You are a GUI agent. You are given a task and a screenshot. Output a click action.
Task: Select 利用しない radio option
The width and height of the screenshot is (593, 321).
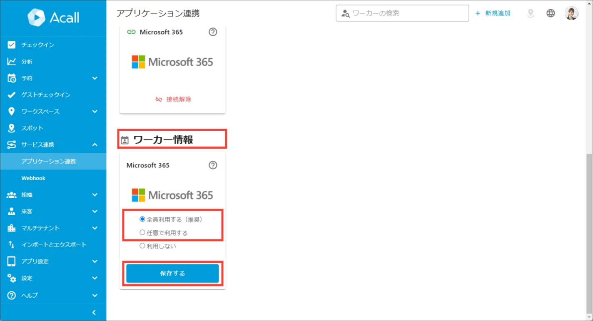142,246
